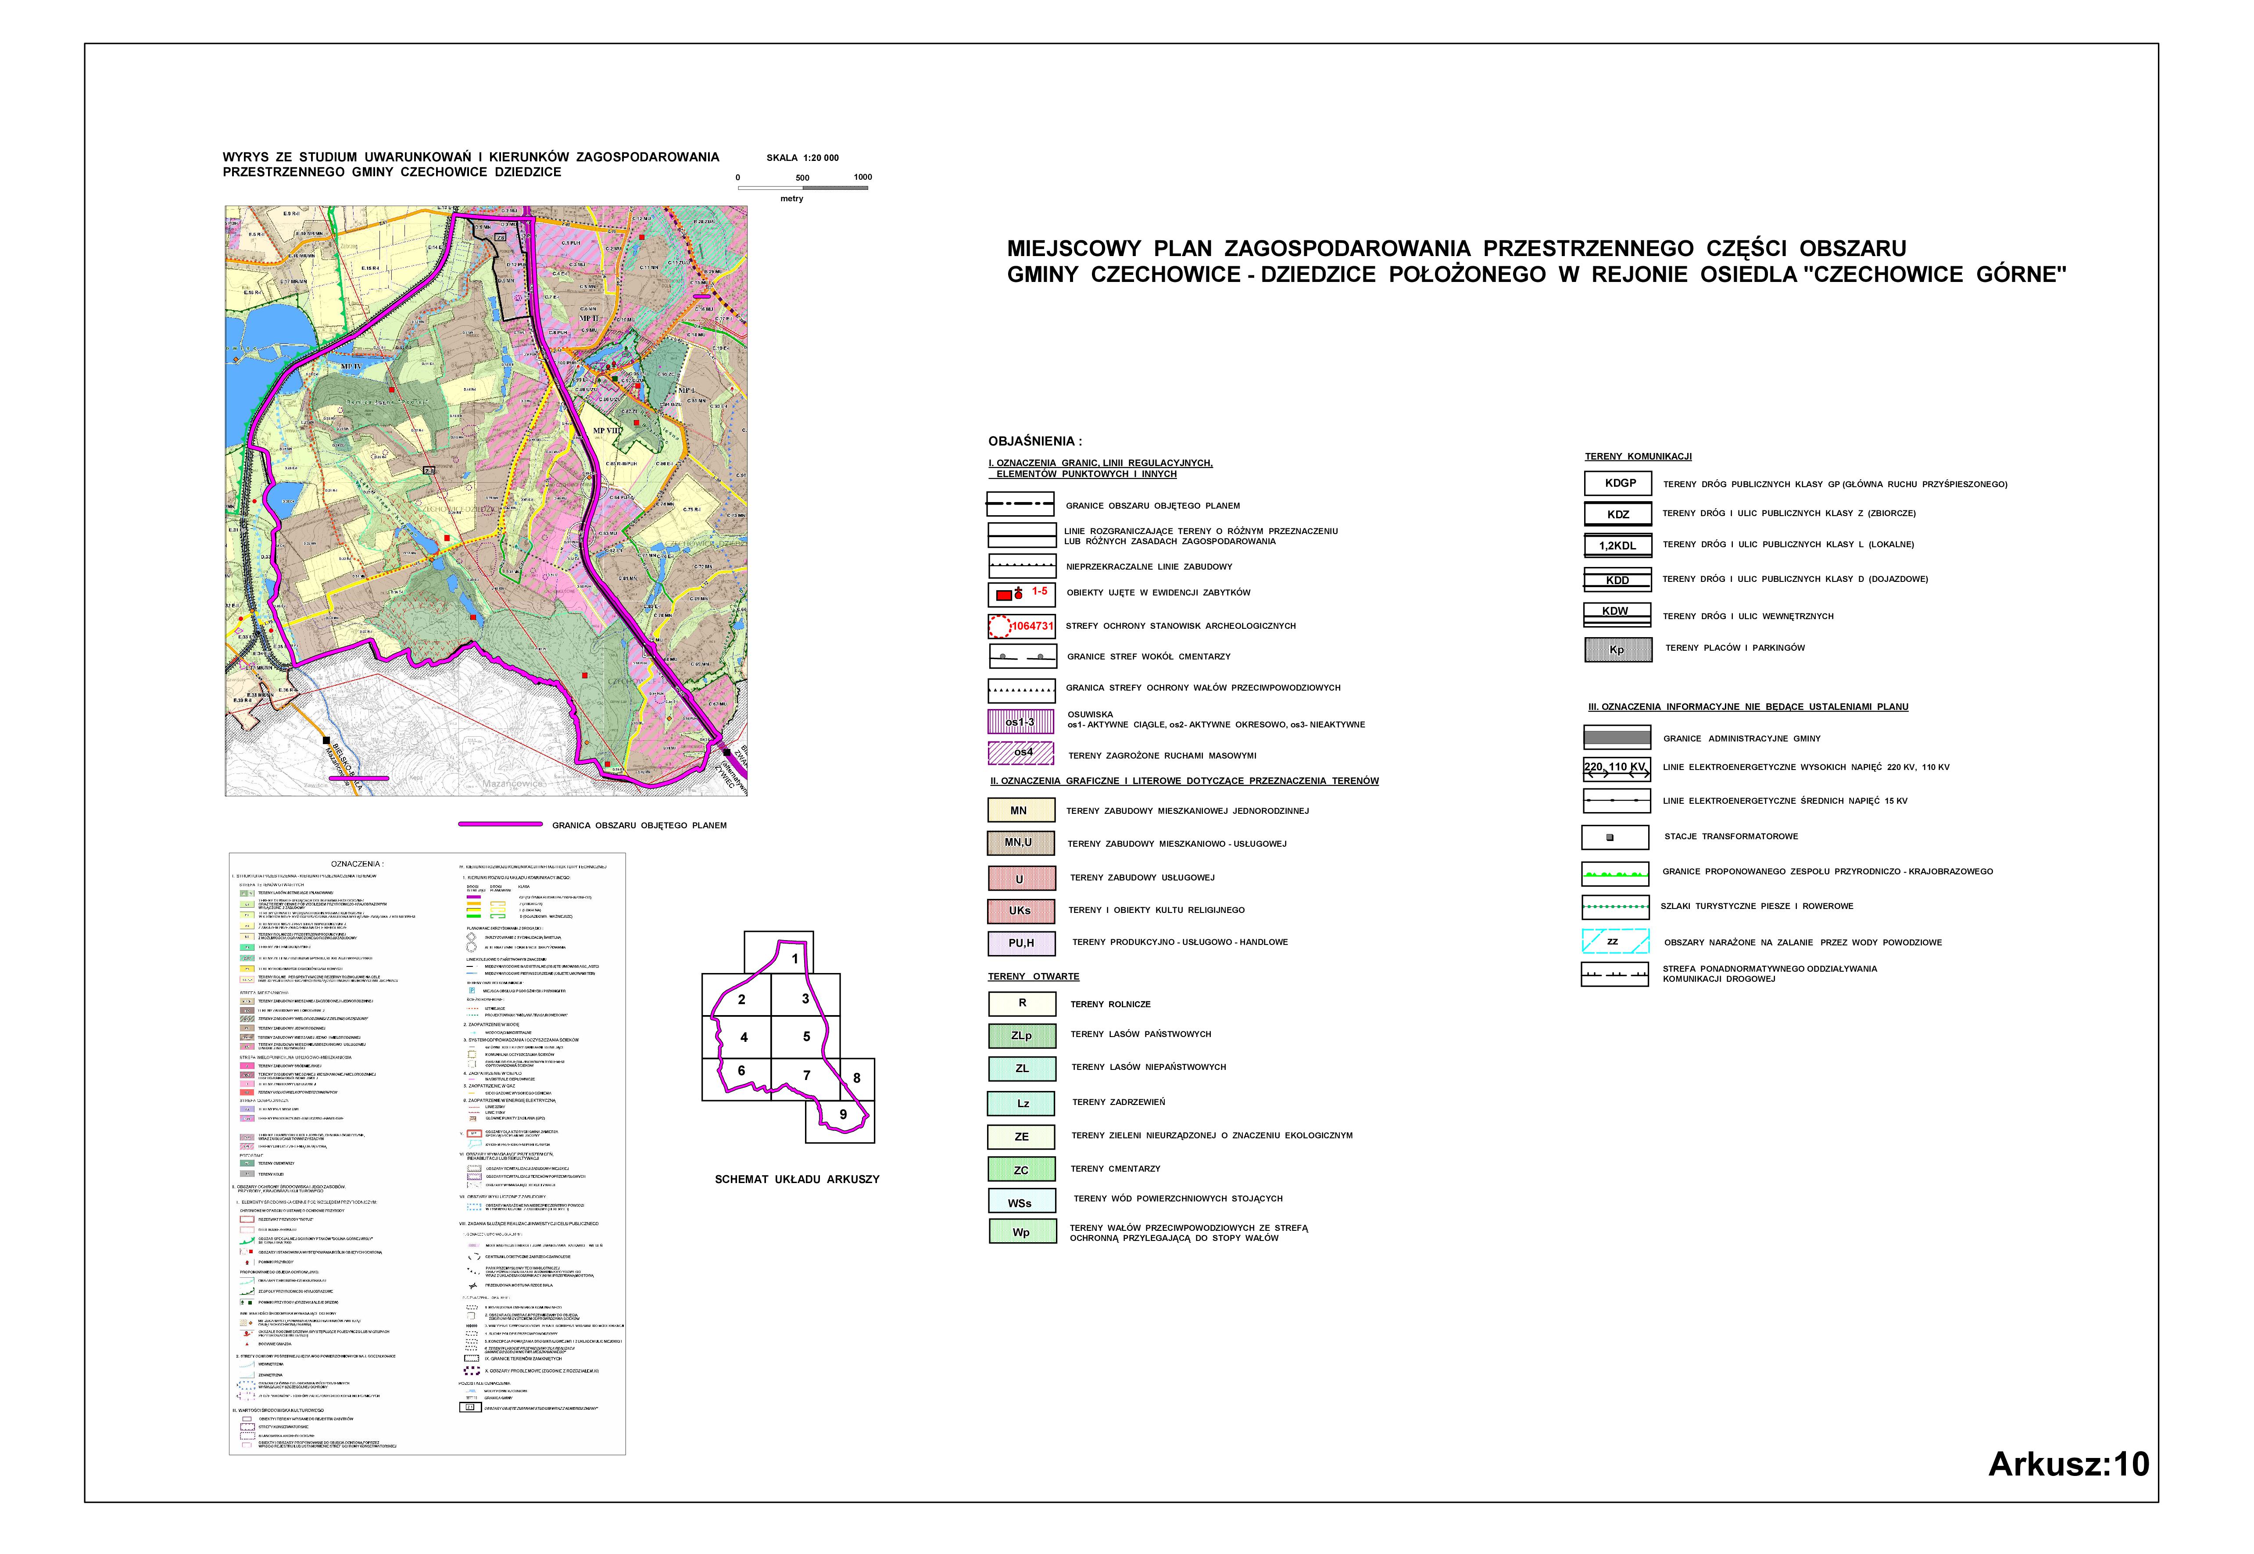
Task: Click the Kp parking areas legend symbol
Action: [1618, 649]
